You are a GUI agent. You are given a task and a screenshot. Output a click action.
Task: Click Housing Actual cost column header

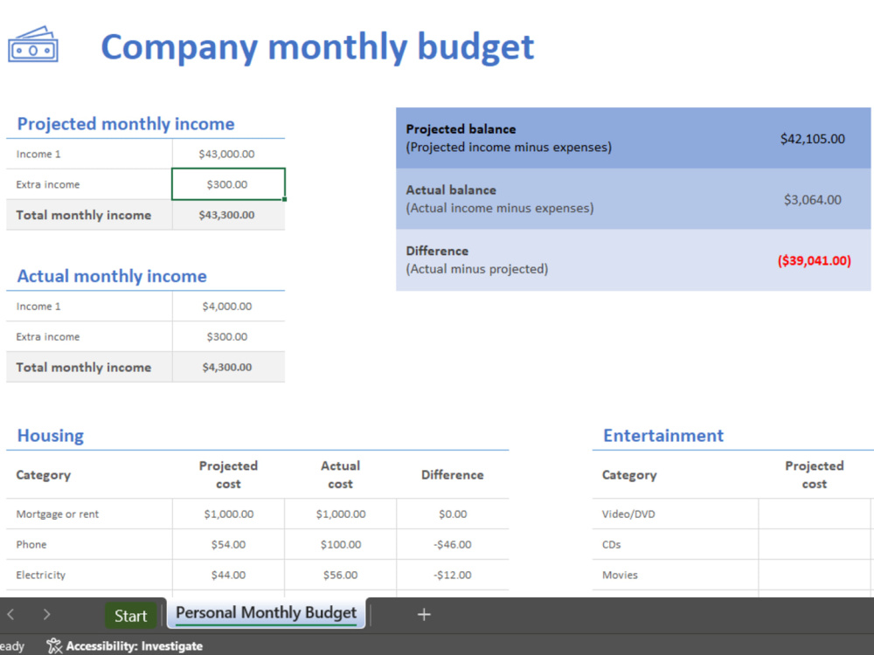341,474
